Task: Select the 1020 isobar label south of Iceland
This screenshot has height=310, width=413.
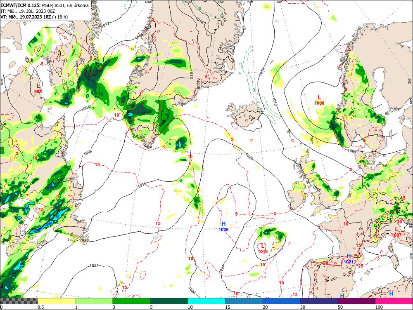Action: [x=249, y=157]
